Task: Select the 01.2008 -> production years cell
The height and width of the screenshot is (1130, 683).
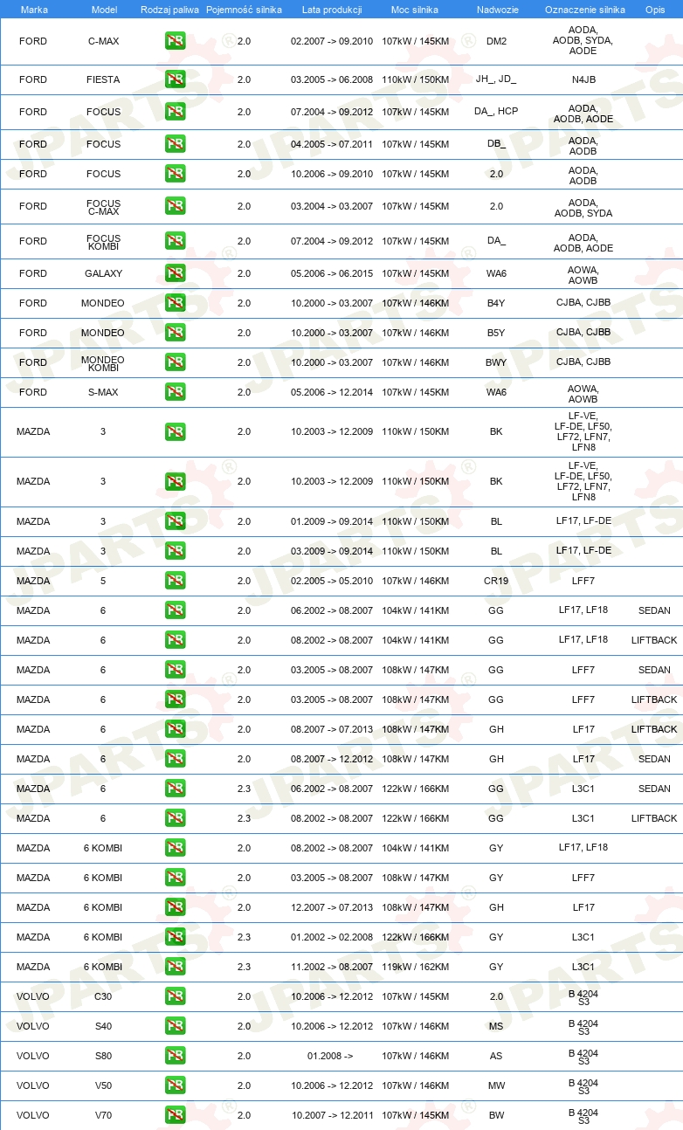Action: tap(330, 1056)
